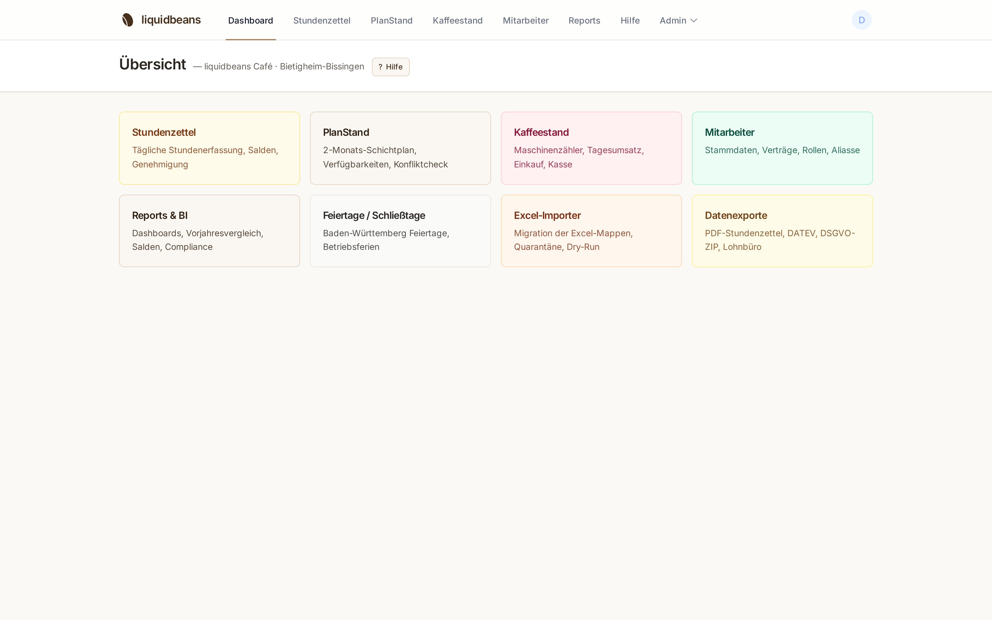
Task: Go to PlanStand in the navigation
Action: pos(392,20)
